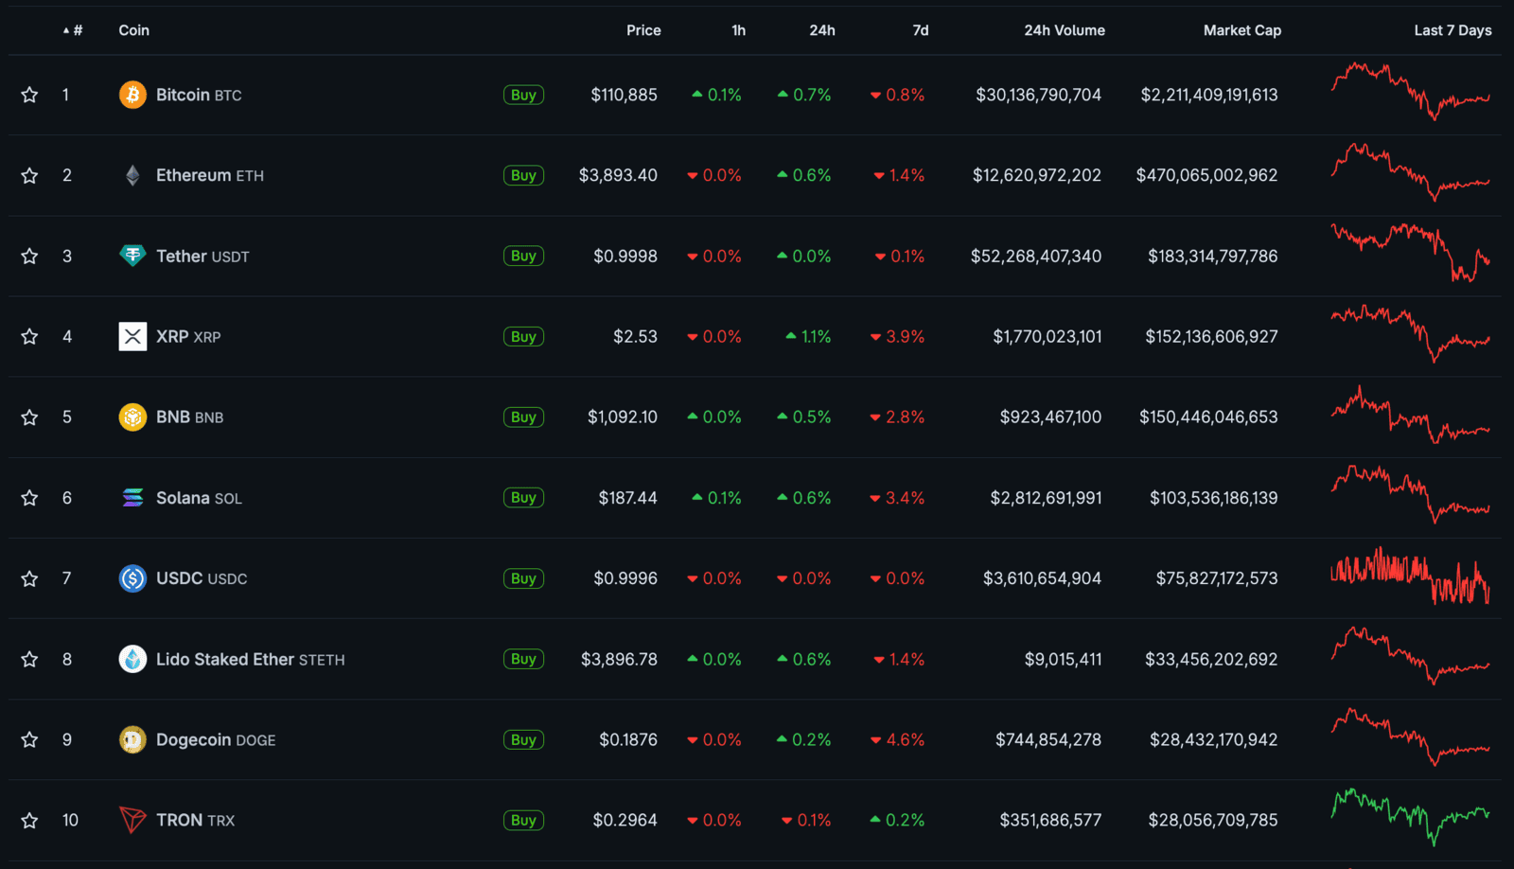This screenshot has width=1514, height=869.
Task: Click the TRON triangle logo
Action: [132, 820]
